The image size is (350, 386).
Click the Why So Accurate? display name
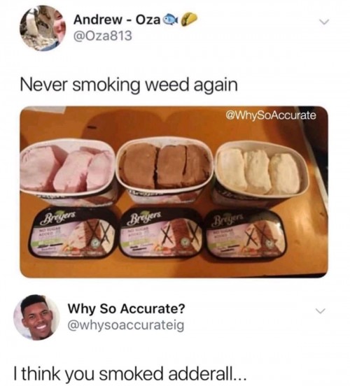(127, 308)
